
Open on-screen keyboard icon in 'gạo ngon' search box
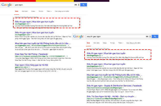coord(76,5)
